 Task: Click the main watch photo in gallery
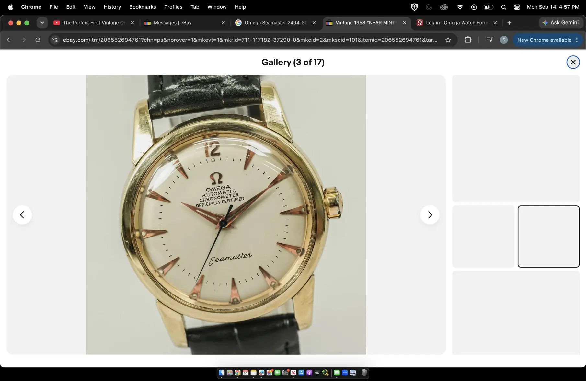pyautogui.click(x=226, y=215)
